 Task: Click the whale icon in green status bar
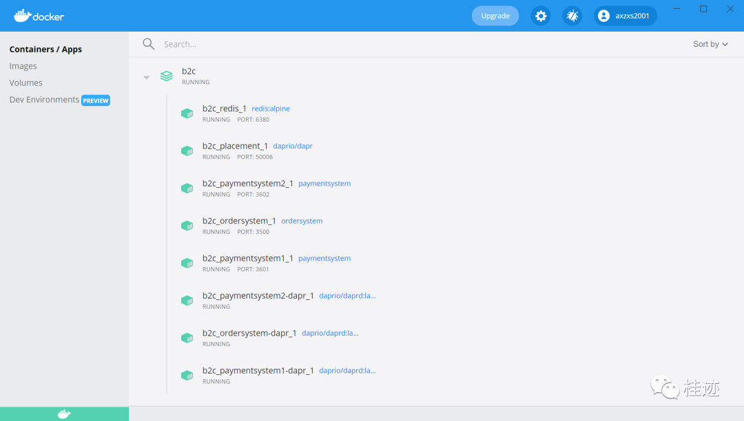(x=64, y=414)
